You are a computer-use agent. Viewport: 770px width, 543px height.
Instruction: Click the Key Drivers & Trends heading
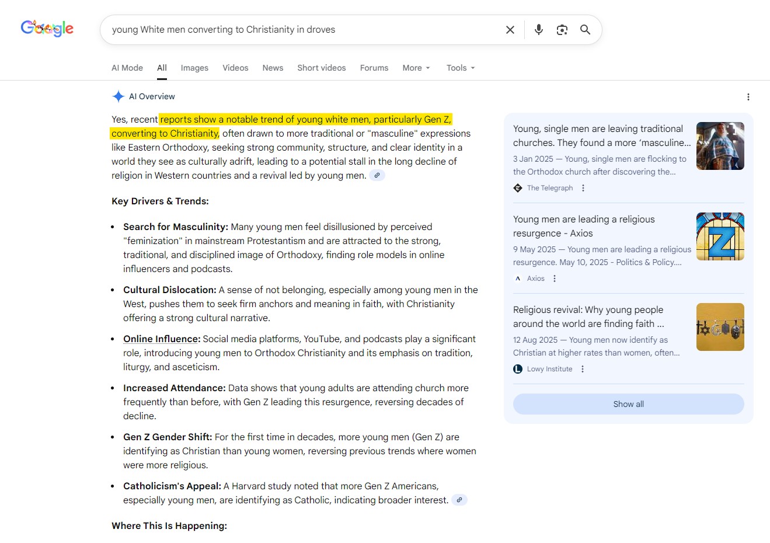point(160,201)
